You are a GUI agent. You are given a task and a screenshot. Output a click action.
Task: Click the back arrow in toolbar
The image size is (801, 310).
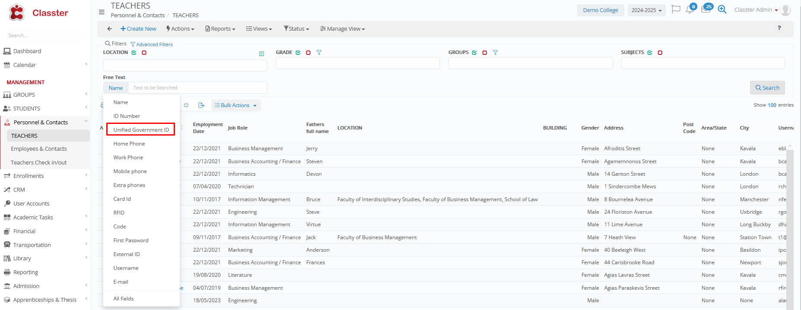point(110,29)
